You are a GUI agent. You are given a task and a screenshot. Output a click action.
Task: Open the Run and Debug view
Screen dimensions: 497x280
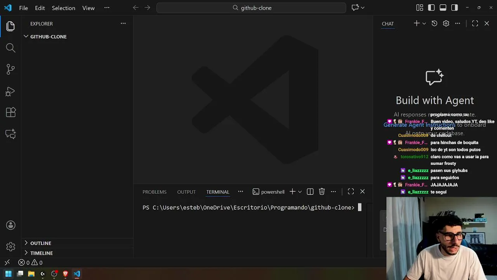tap(10, 91)
